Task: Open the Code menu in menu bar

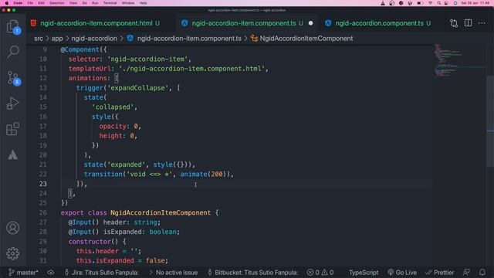Action: (x=18, y=3)
